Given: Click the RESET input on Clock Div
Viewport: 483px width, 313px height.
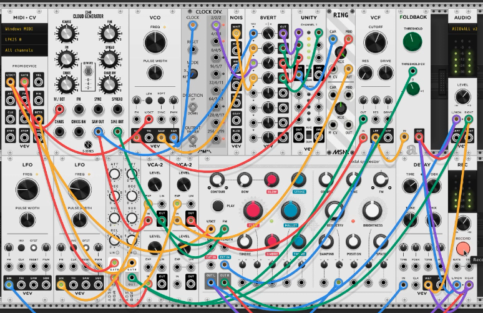Looking at the screenshot, I should tap(193, 49).
